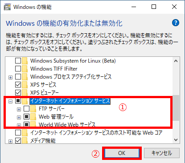Enable Windows Subsystem for Linux (Beta) checkbox
Image resolution: width=185 pixels, height=163 pixels.
coord(18,61)
